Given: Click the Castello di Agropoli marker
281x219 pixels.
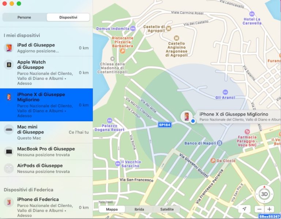Looking at the screenshot, I should tap(168, 28).
